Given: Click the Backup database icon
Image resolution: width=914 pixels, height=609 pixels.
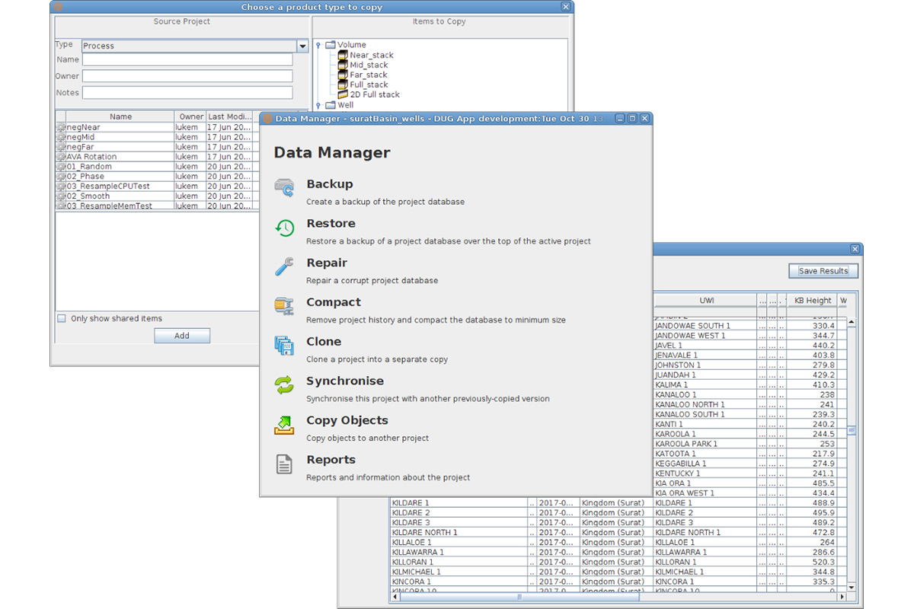Looking at the screenshot, I should click(284, 187).
